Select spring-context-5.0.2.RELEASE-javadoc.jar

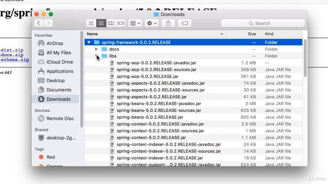click(194, 124)
